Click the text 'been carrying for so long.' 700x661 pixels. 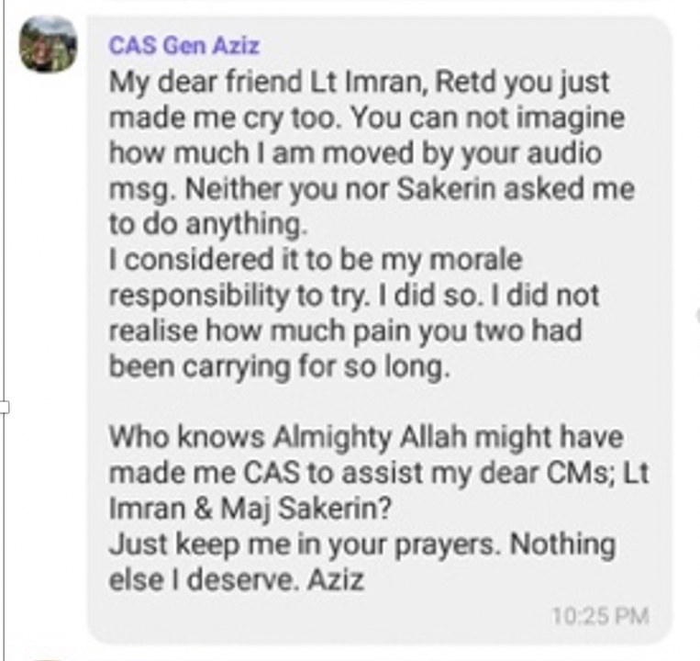coord(280,366)
